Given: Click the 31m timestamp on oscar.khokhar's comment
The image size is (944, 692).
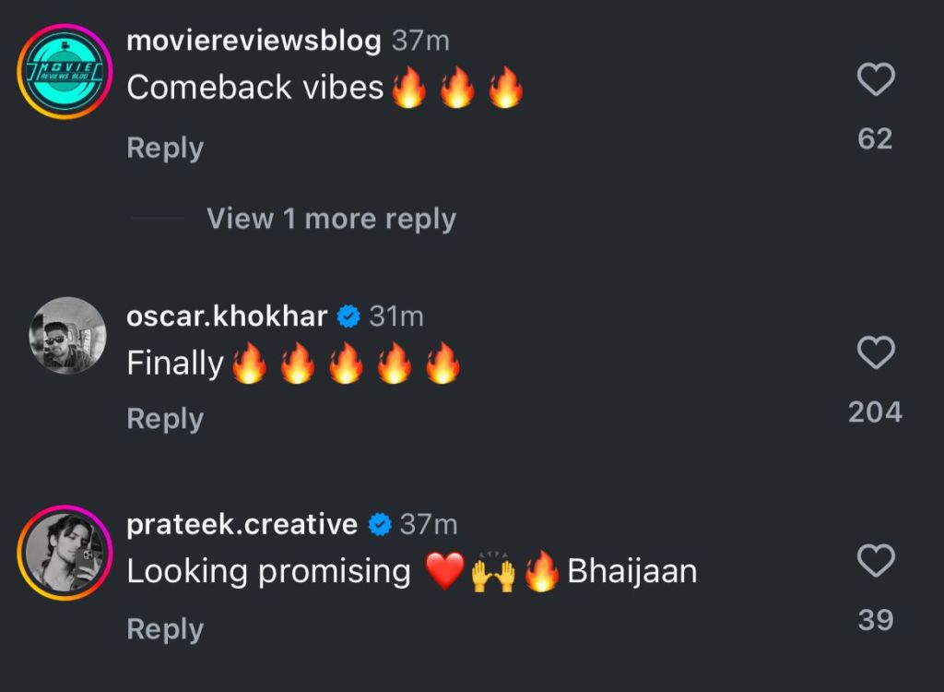Looking at the screenshot, I should click(x=396, y=316).
